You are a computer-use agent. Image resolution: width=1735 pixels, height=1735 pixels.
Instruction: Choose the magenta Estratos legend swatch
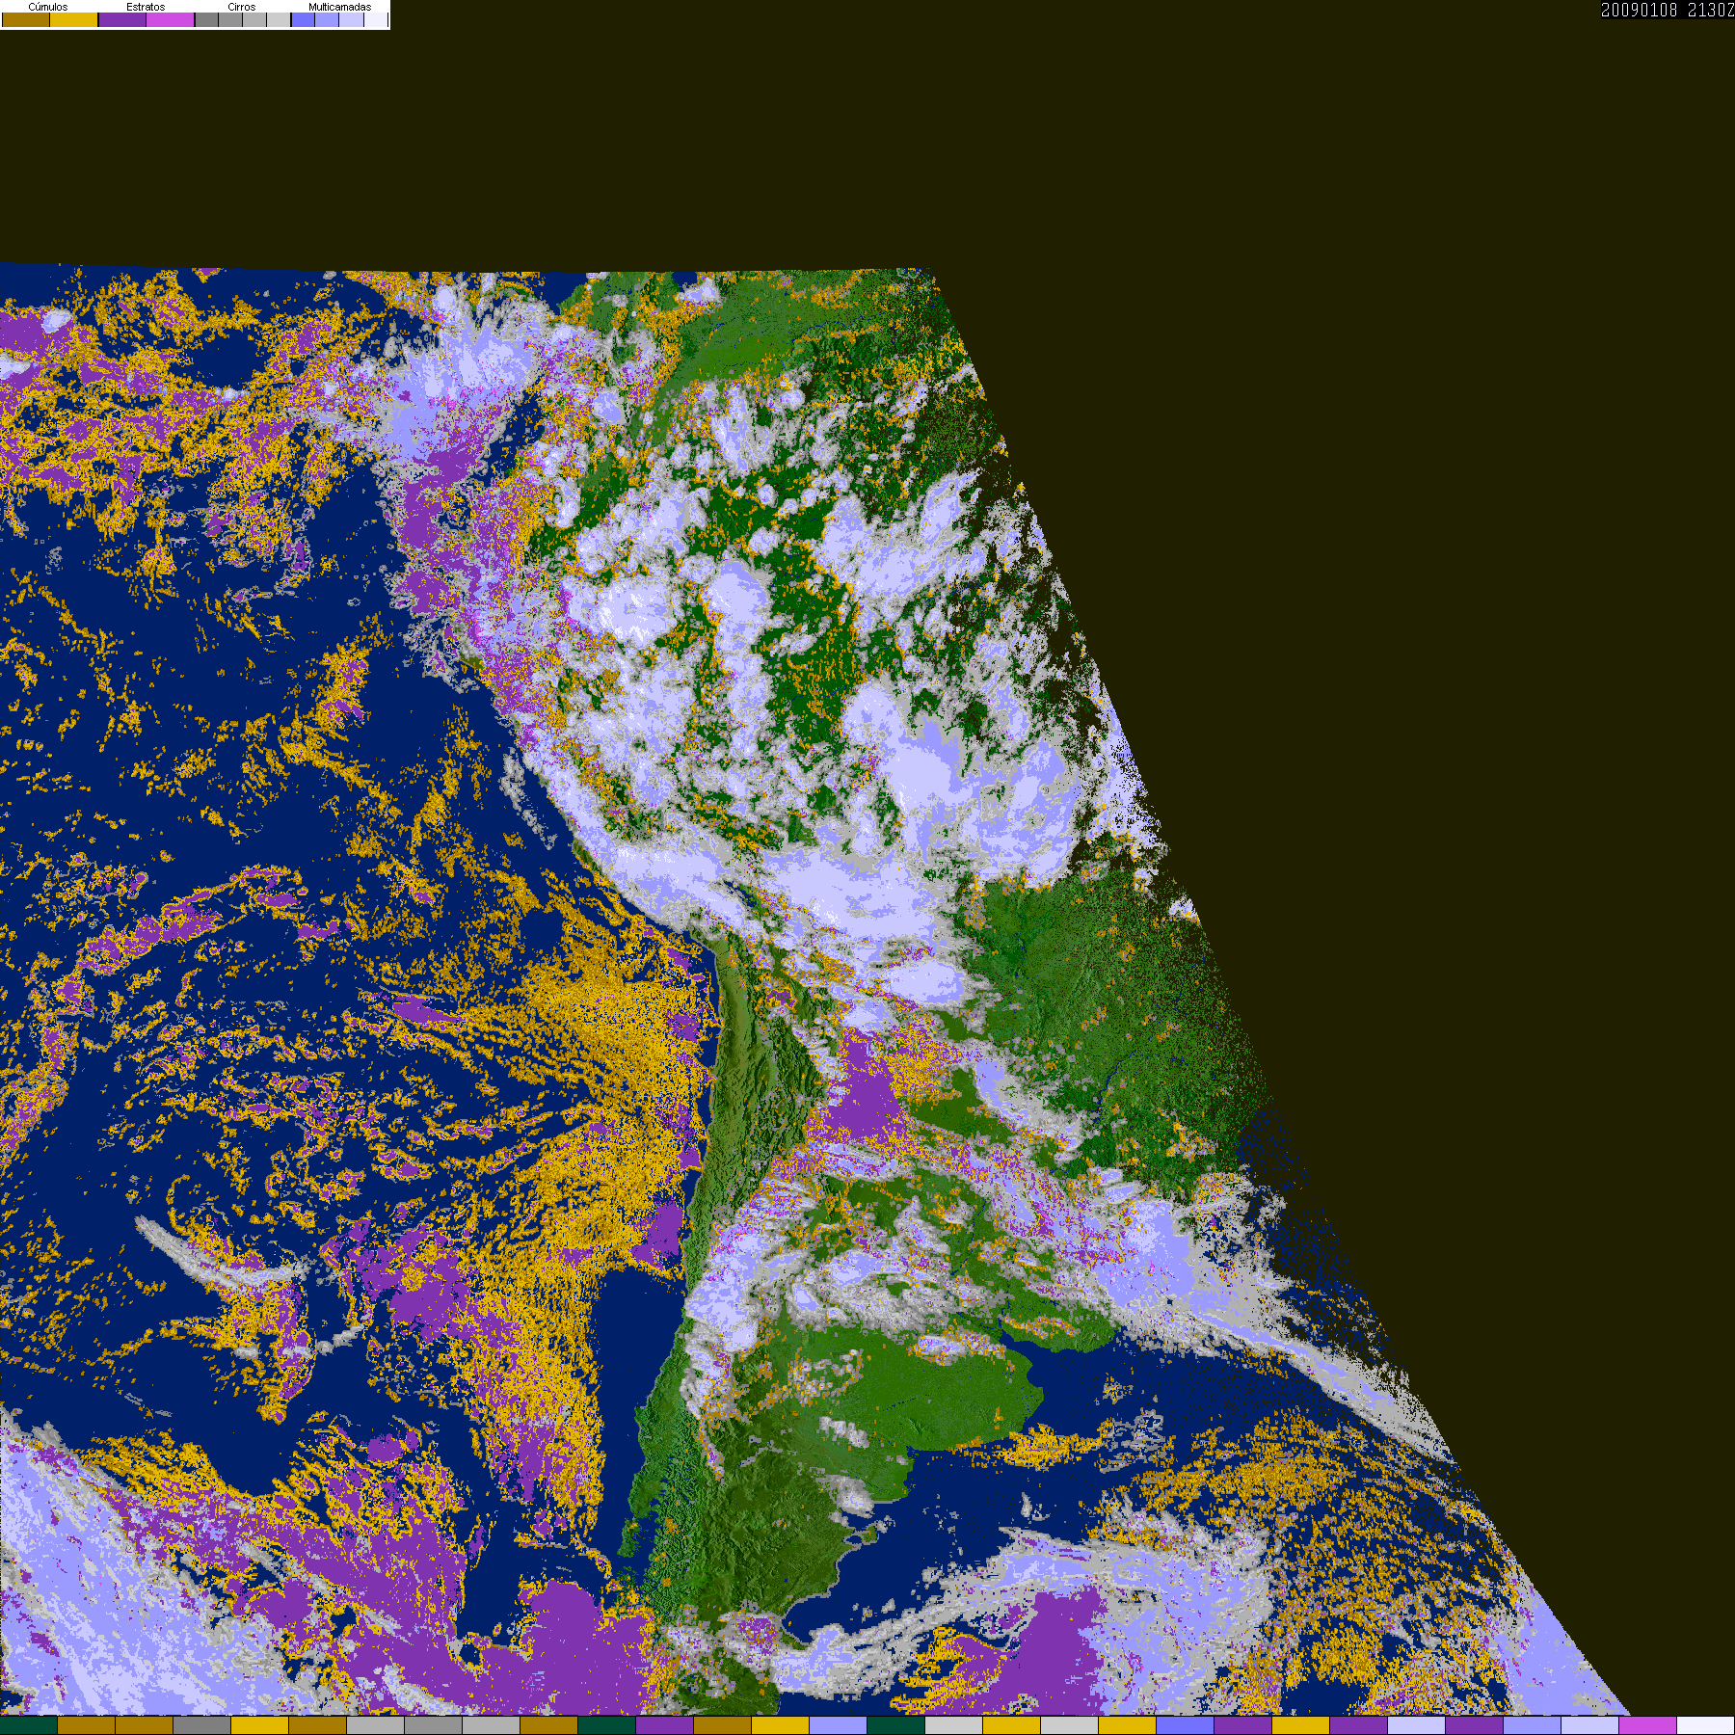pyautogui.click(x=171, y=19)
